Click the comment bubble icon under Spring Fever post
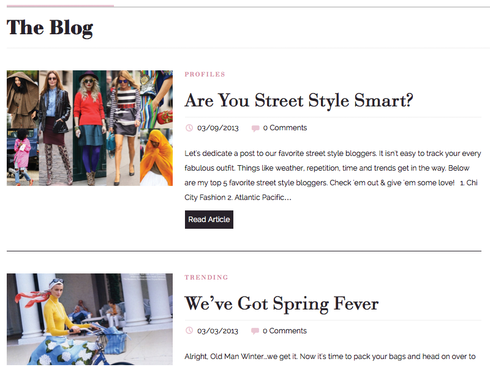 pyautogui.click(x=255, y=332)
